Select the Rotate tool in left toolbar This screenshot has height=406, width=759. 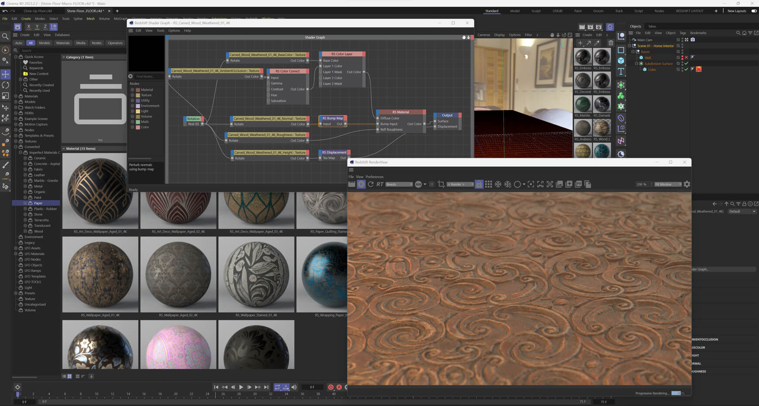tap(5, 85)
